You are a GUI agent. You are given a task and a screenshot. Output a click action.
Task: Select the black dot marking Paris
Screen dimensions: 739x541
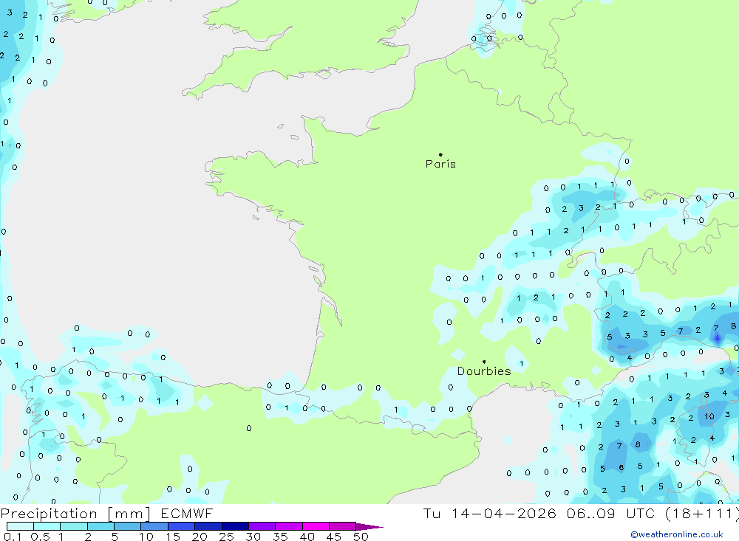440,154
